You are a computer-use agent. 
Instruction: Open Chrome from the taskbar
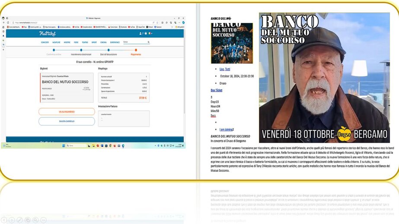[110, 145]
